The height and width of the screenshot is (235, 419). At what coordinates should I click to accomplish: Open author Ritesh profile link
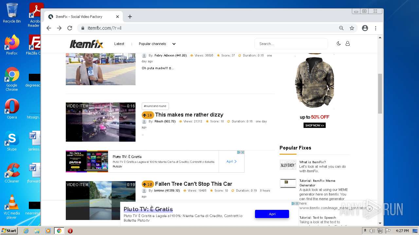[165, 121]
